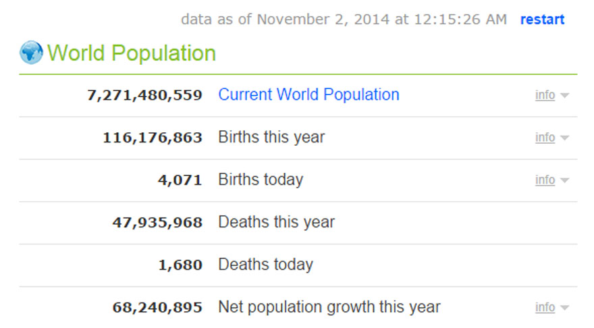The height and width of the screenshot is (328, 594).
Task: Click info link for Net population growth
Action: [545, 307]
